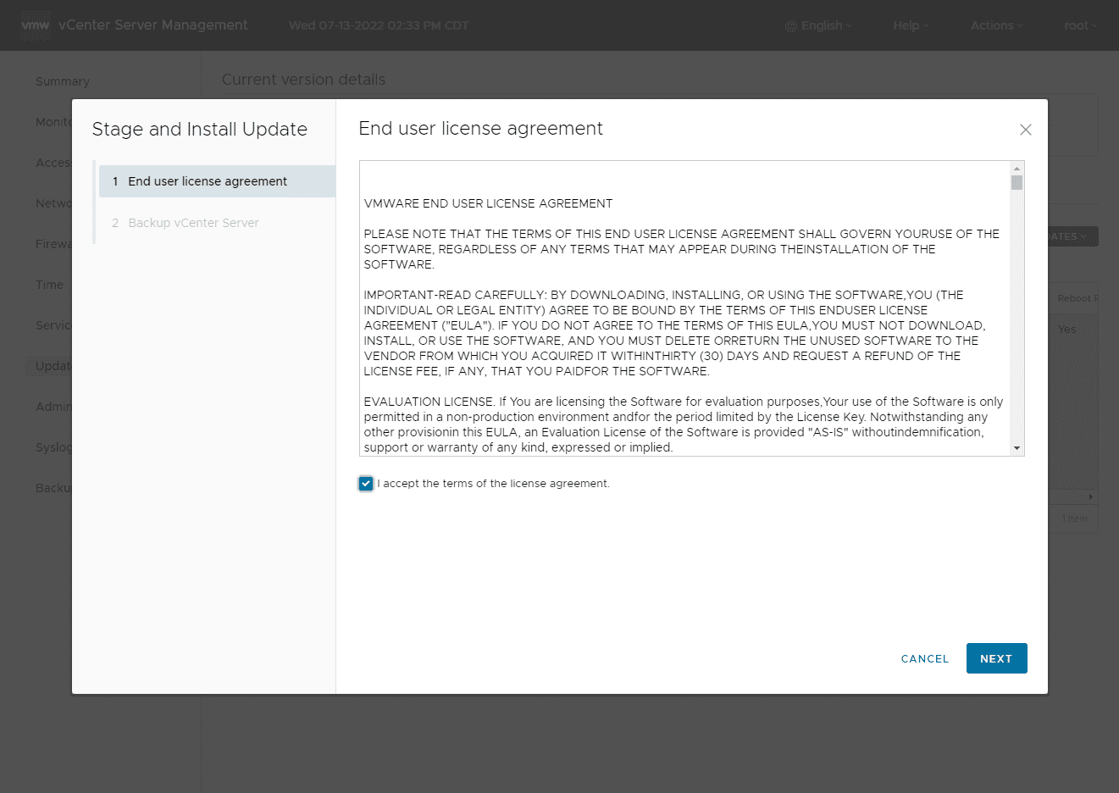The image size is (1119, 793).
Task: Uncheck the accept license terms checkbox
Action: 366,484
